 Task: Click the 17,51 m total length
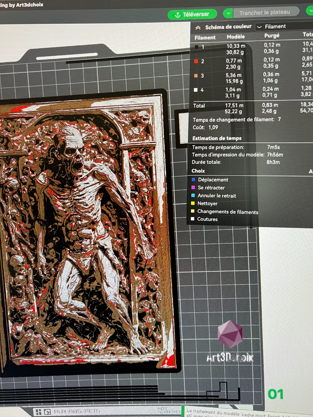tap(234, 106)
